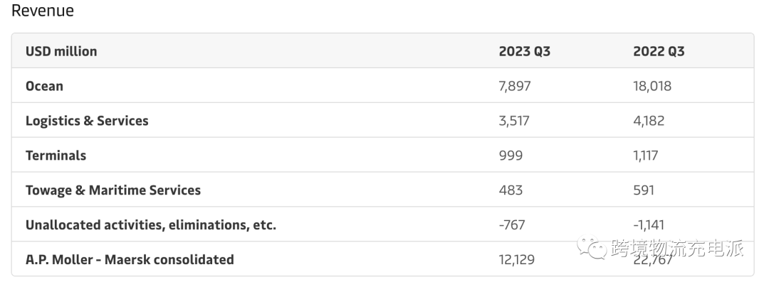The height and width of the screenshot is (282, 769).
Task: Click the Logistics & Services row label
Action: pyautogui.click(x=87, y=121)
